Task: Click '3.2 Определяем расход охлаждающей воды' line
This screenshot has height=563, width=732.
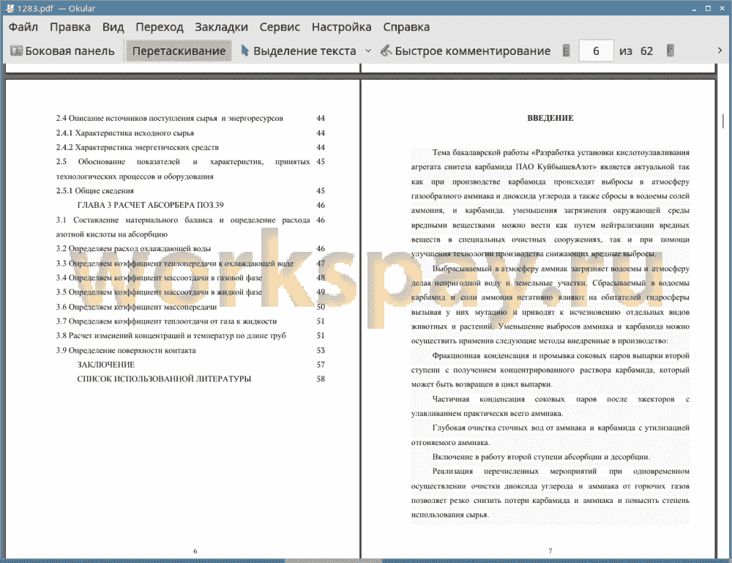Action: (133, 249)
